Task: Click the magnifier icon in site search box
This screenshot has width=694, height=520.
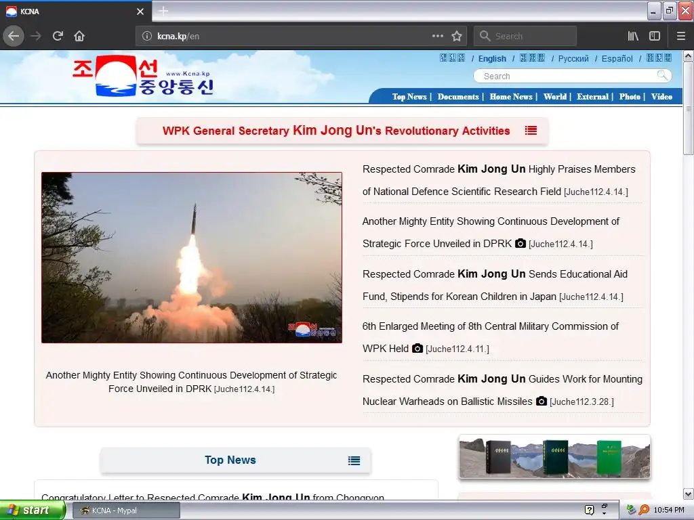Action: [x=662, y=75]
